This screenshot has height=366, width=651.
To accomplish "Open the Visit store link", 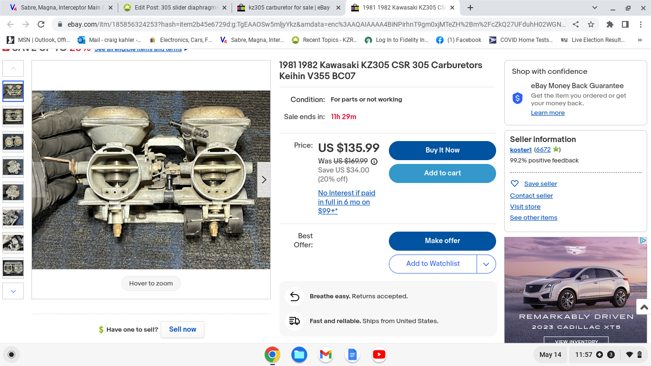I will pos(525,207).
